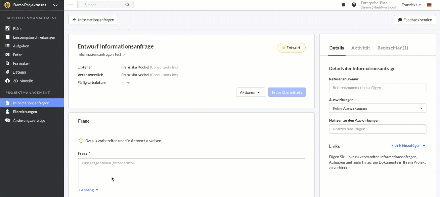Viewport: 440px width, 197px height.
Task: Click Informationsanfragen Test subtitle
Action: pos(99,55)
